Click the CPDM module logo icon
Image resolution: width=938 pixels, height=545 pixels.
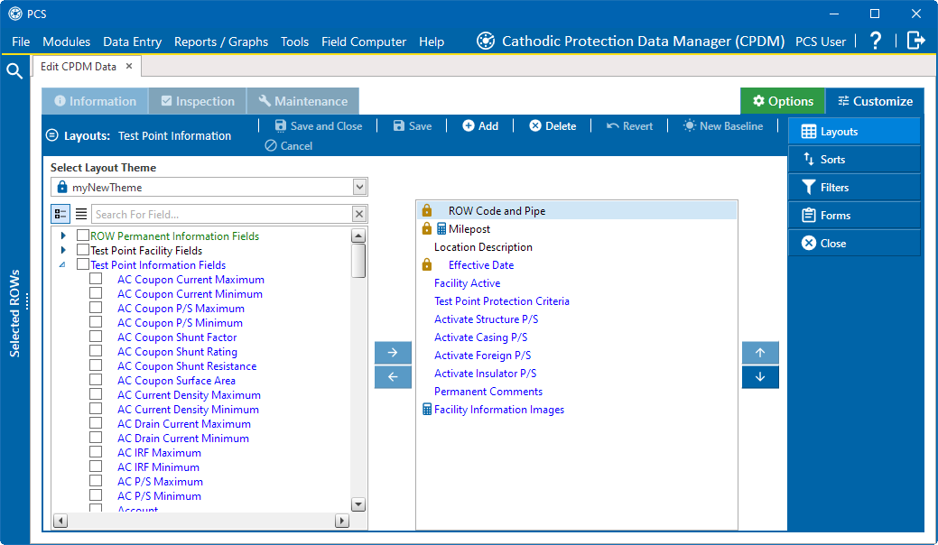coord(485,41)
